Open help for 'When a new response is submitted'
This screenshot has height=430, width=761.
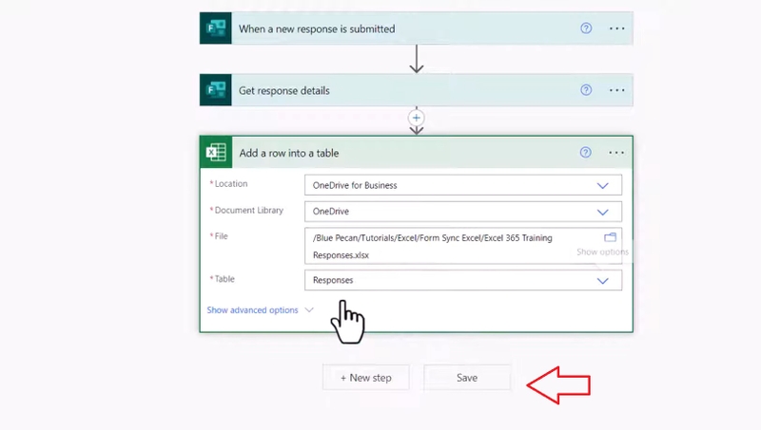click(586, 28)
